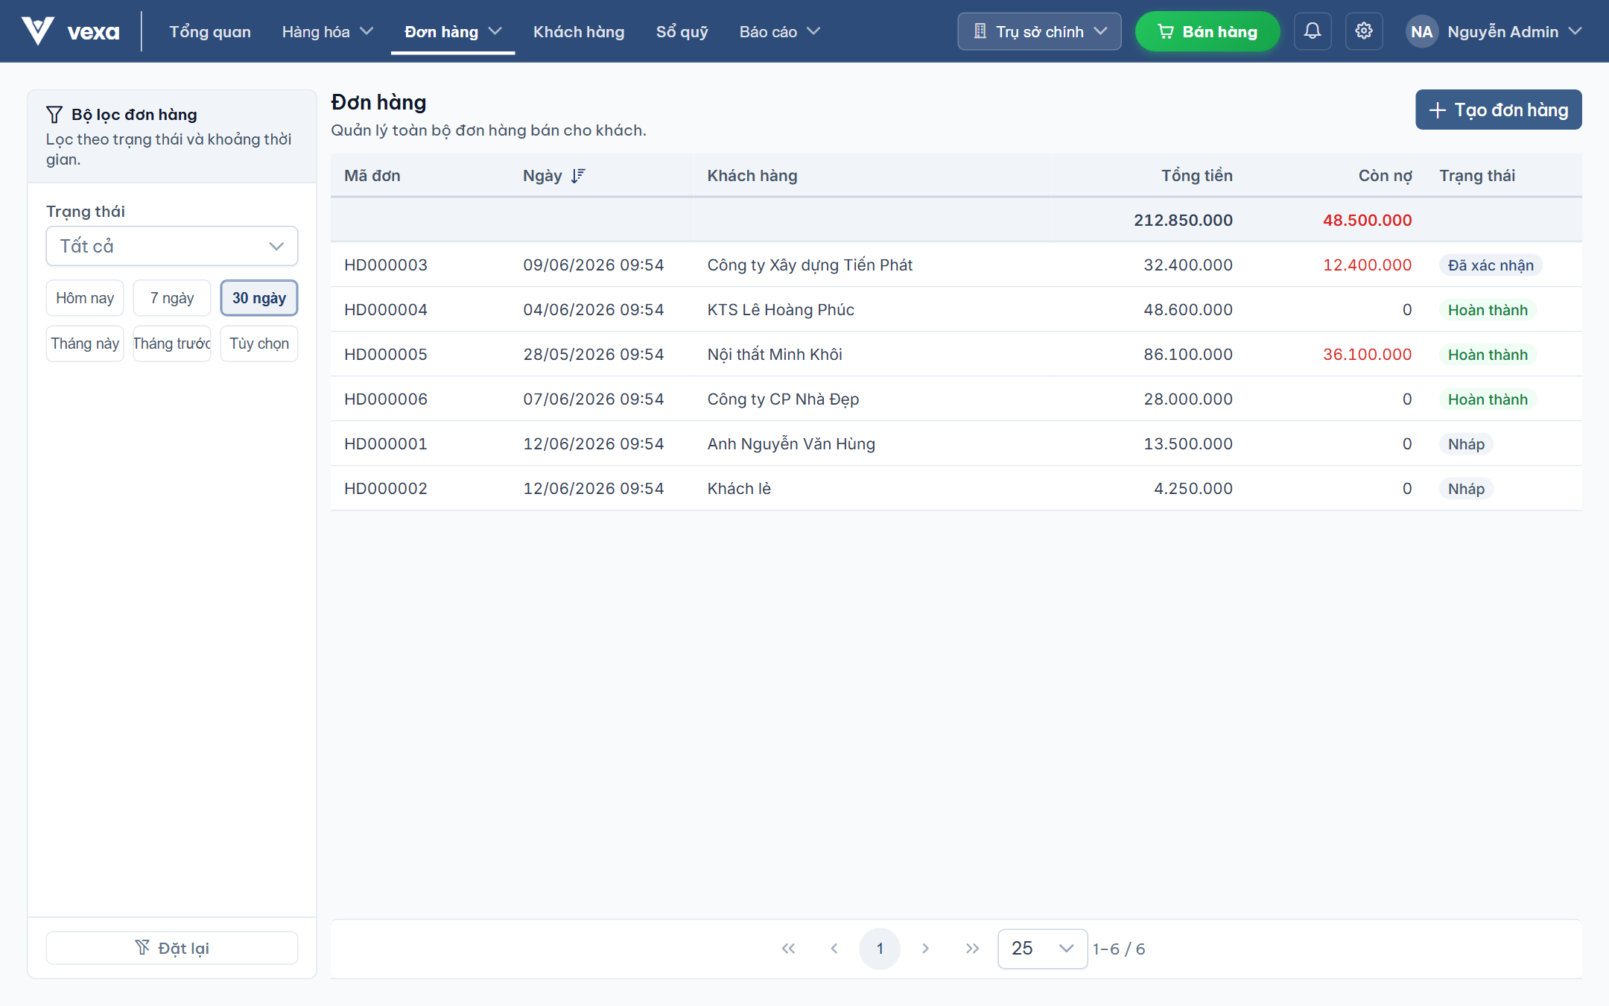This screenshot has height=1006, width=1609.
Task: Open the Khách hàng menu
Action: (x=579, y=31)
